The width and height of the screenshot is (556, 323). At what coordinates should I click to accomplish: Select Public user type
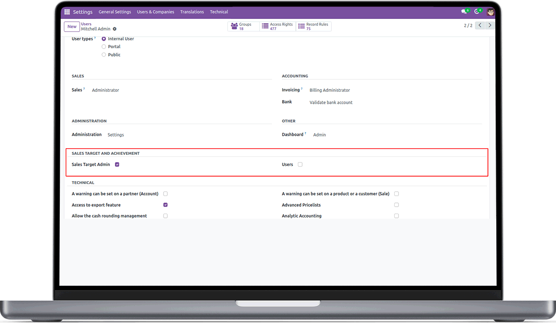[104, 55]
